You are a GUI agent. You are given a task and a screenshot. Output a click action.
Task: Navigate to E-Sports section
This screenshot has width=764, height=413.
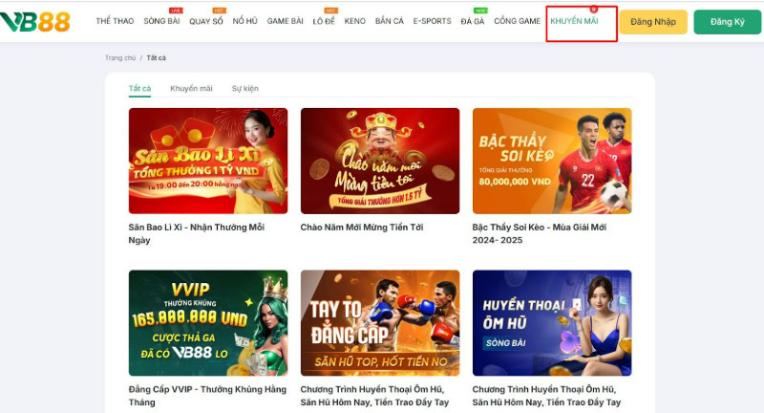tap(432, 21)
